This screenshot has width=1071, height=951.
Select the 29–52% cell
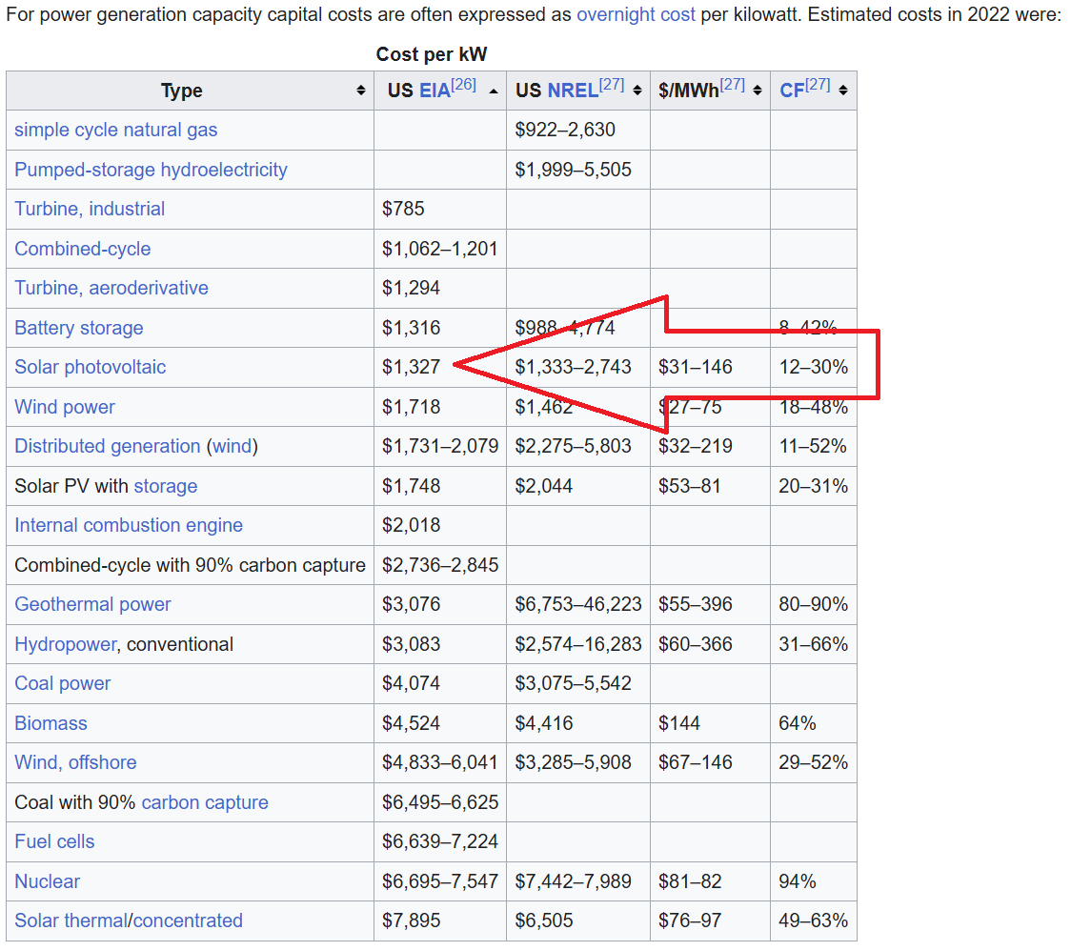pos(814,762)
